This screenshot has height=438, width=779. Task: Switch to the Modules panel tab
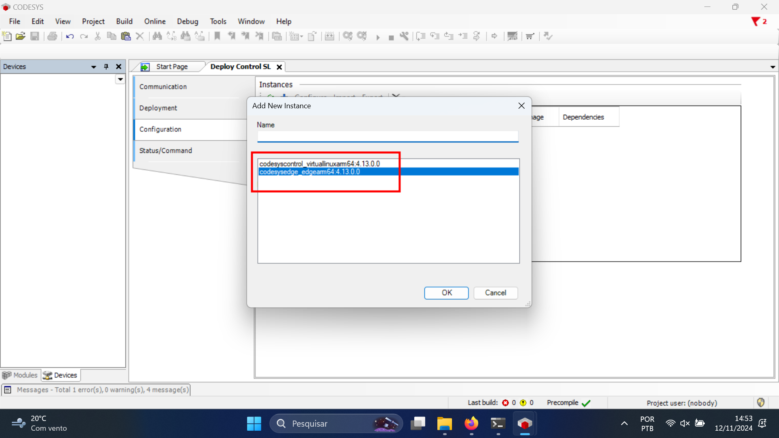(20, 375)
